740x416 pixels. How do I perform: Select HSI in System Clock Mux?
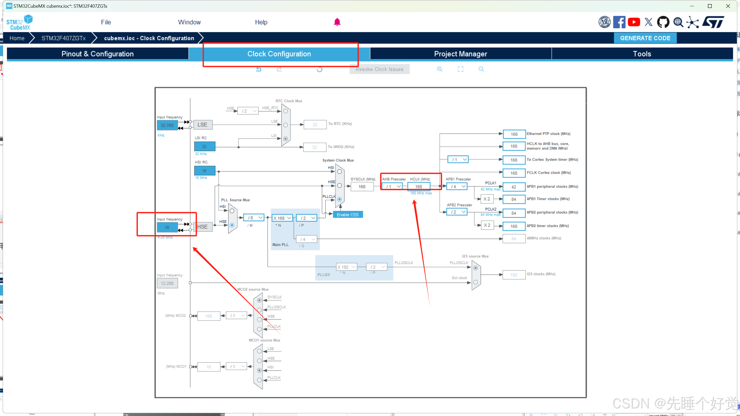339,172
